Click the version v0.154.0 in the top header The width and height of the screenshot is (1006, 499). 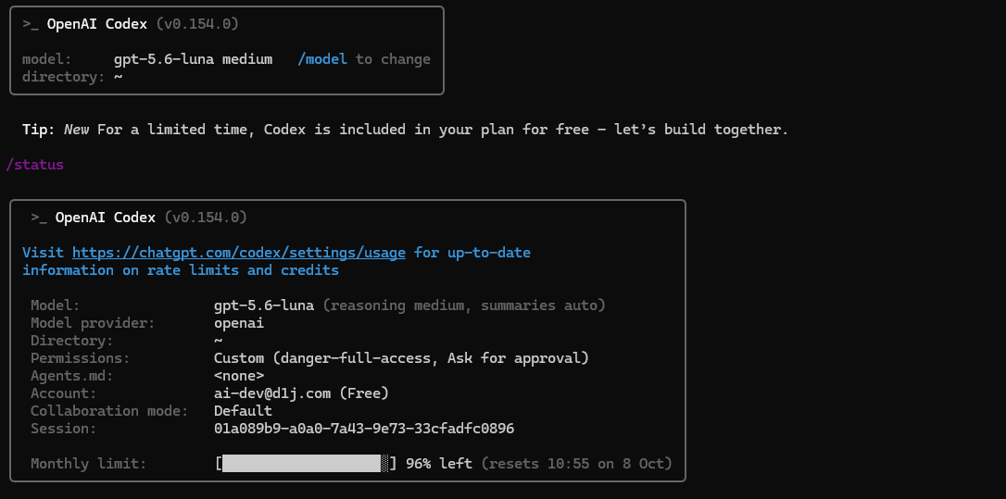tap(197, 24)
